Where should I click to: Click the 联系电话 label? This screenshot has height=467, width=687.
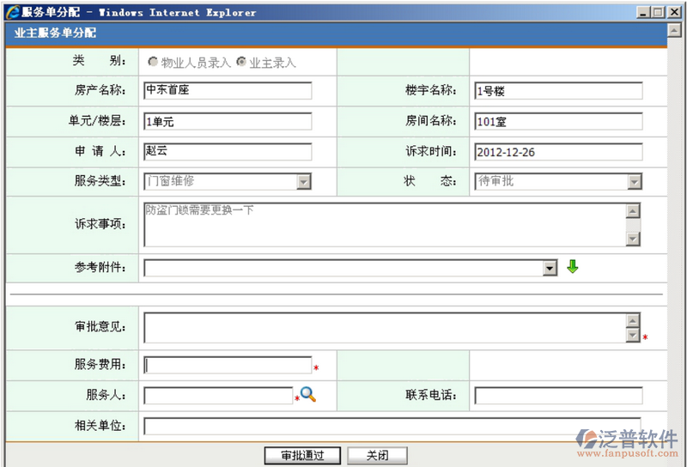(x=431, y=395)
